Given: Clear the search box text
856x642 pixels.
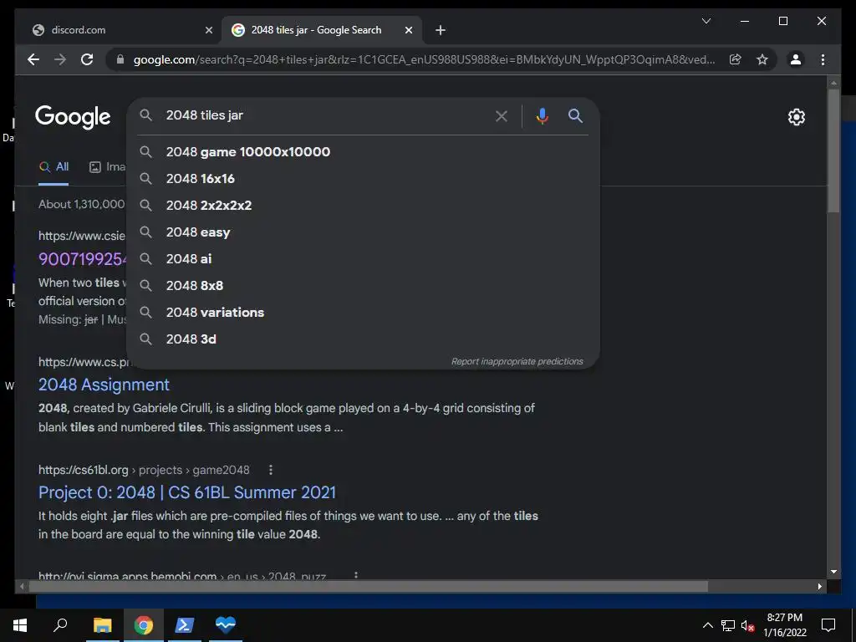Looking at the screenshot, I should coord(502,115).
